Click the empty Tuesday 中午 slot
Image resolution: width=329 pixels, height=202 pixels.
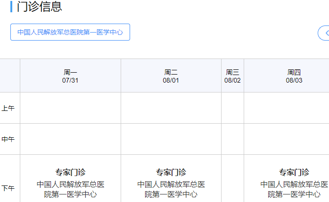171,139
